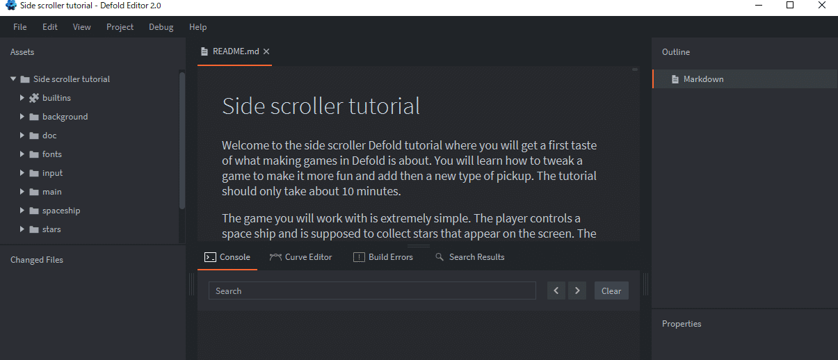Expand the input folder arrow
This screenshot has height=360, width=838.
tap(22, 173)
